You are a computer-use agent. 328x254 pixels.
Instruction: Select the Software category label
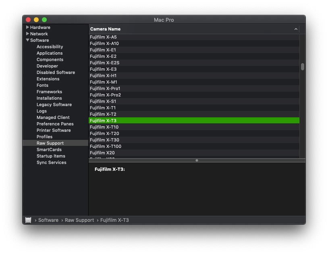tap(39, 40)
